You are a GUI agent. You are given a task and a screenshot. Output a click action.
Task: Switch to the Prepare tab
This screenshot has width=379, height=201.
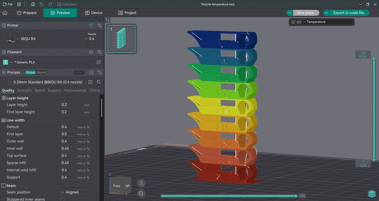pos(27,13)
